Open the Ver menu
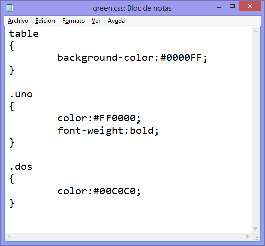 click(96, 21)
